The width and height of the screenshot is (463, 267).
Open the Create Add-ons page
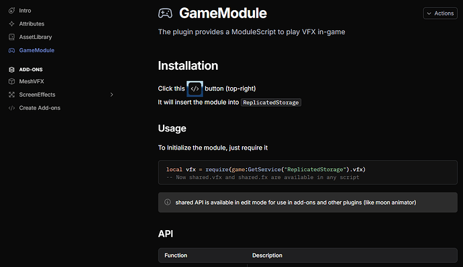[x=40, y=108]
